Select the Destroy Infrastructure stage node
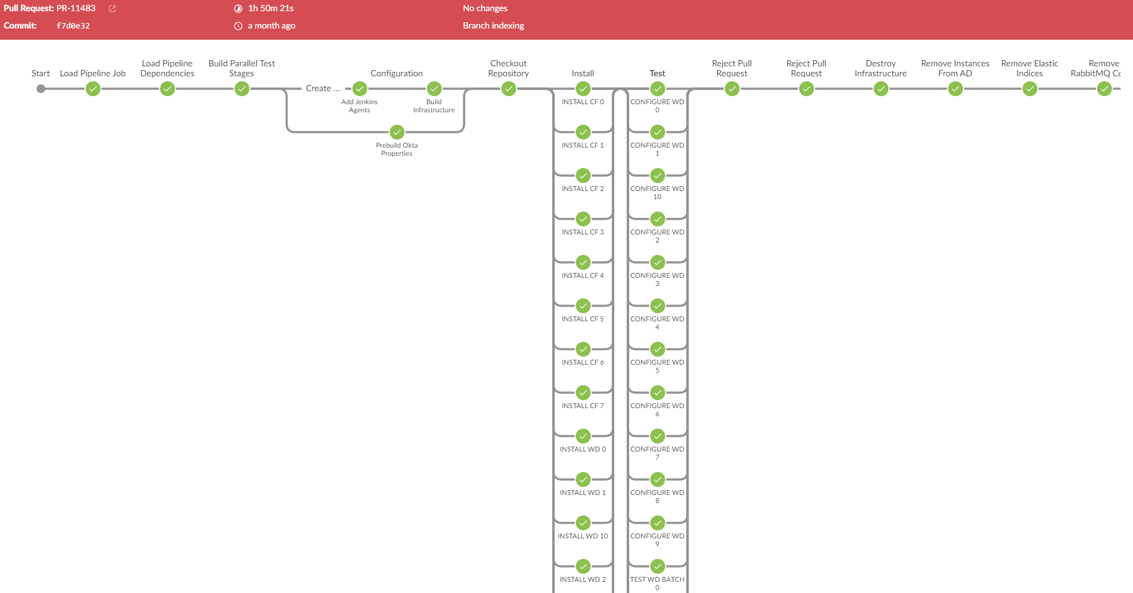 click(881, 89)
